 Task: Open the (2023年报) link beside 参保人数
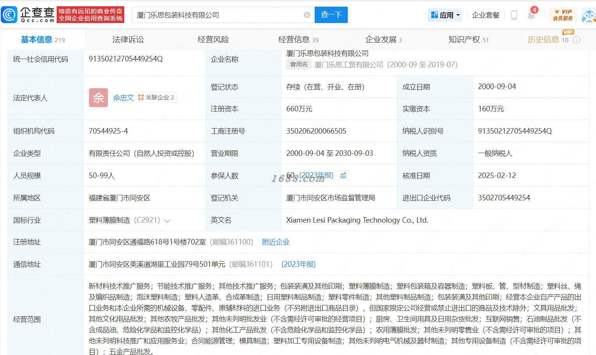click(316, 175)
